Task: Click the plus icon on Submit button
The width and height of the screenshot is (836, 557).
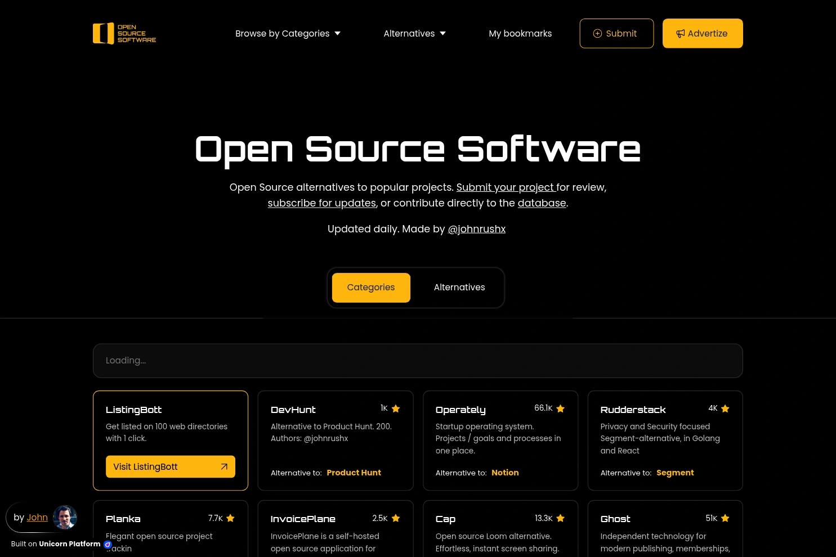Action: [x=597, y=33]
